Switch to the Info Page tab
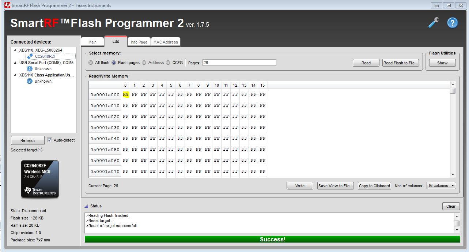The height and width of the screenshot is (252, 469). (x=139, y=42)
